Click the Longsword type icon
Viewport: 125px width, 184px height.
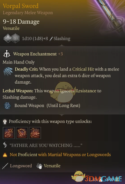tap(5, 166)
